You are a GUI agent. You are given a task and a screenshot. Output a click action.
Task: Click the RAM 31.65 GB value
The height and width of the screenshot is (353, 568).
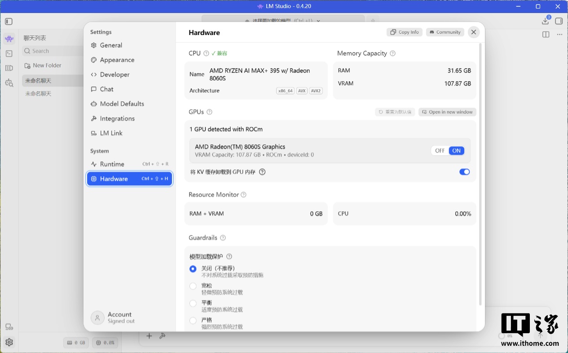point(459,70)
